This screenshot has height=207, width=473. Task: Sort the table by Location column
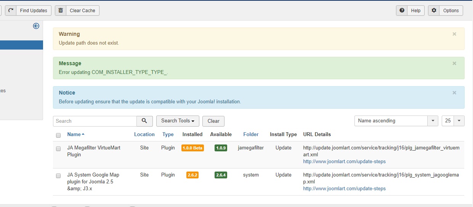(144, 134)
